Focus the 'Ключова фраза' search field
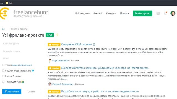Image resolution: width=177 pixels, height=99 pixels. [x=22, y=43]
